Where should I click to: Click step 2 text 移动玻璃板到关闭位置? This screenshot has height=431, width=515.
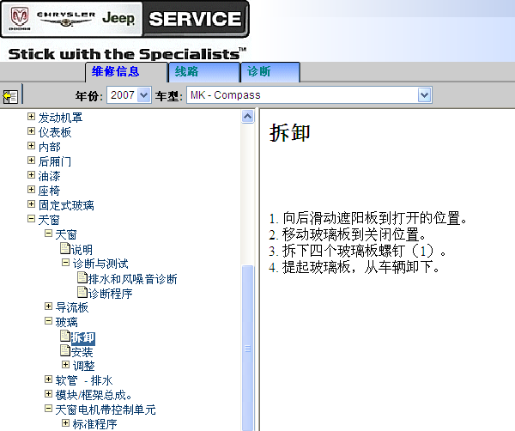coord(354,234)
